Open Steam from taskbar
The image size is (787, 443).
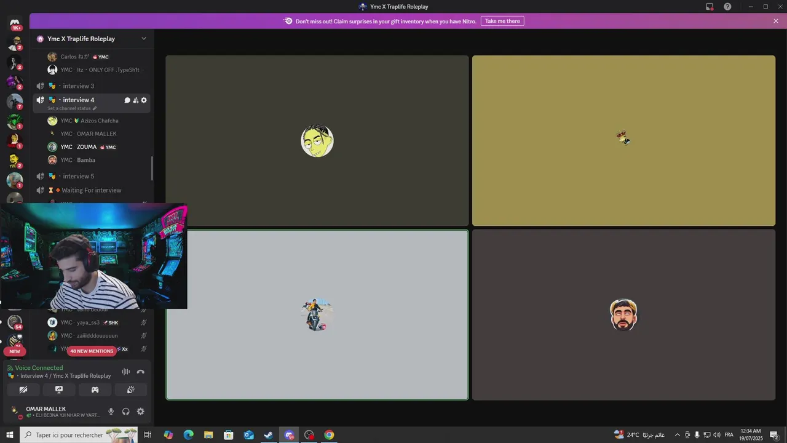point(269,435)
